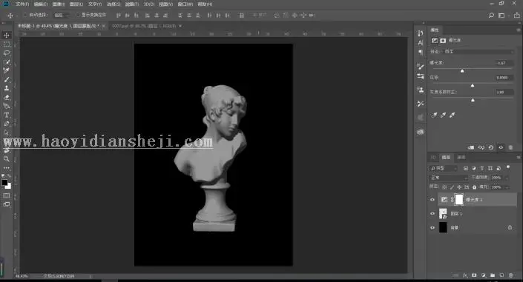Switch to the second document tab
The height and width of the screenshot is (282, 523).
pyautogui.click(x=144, y=26)
